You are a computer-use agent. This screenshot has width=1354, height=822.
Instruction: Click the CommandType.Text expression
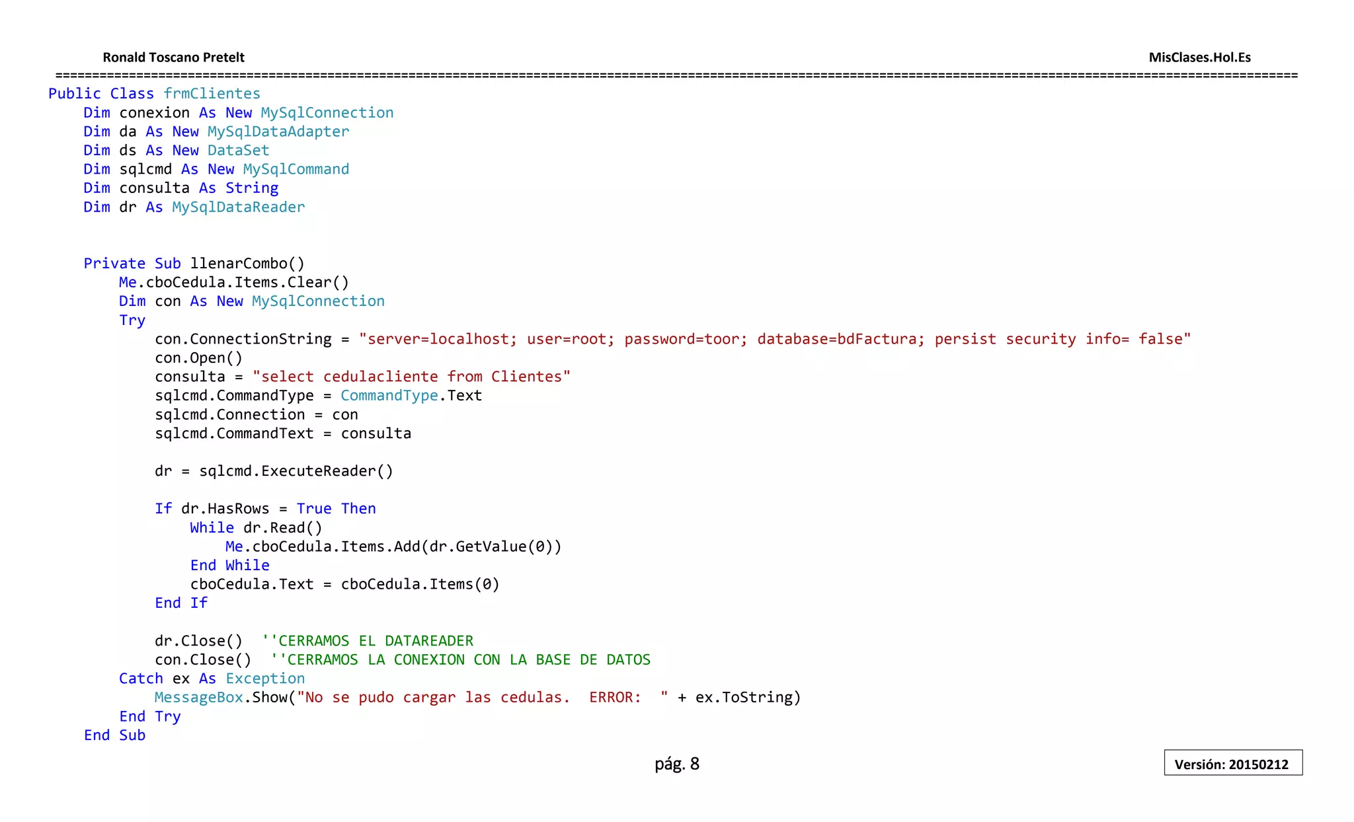[x=411, y=396]
